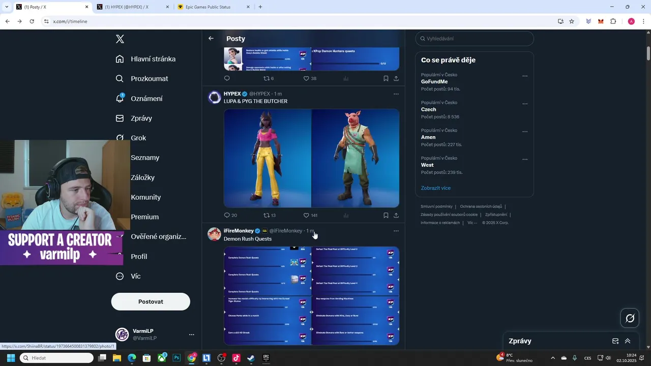The image size is (651, 366).
Task: Click the address bar with x.com/i/timeline
Action: (300, 21)
